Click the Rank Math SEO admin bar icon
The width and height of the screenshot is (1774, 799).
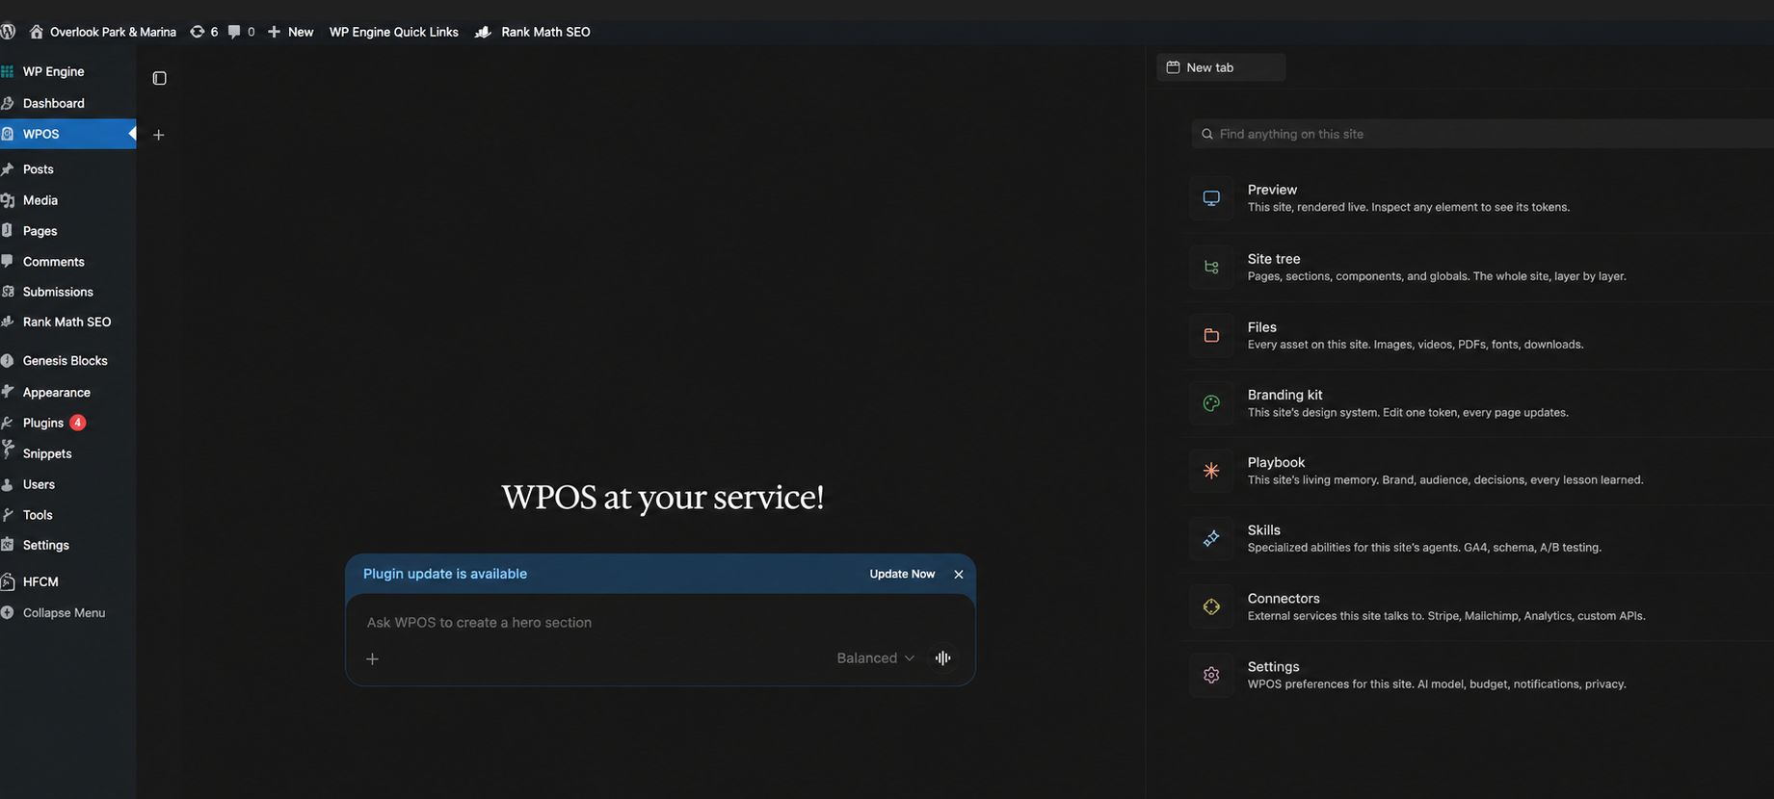click(484, 32)
